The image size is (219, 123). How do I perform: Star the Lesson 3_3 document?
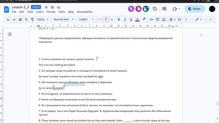tap(46, 7)
